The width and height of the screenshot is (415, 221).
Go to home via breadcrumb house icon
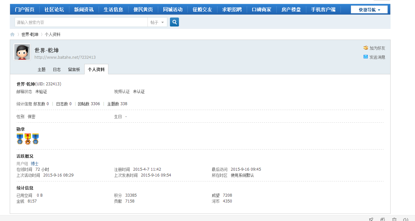(x=12, y=34)
